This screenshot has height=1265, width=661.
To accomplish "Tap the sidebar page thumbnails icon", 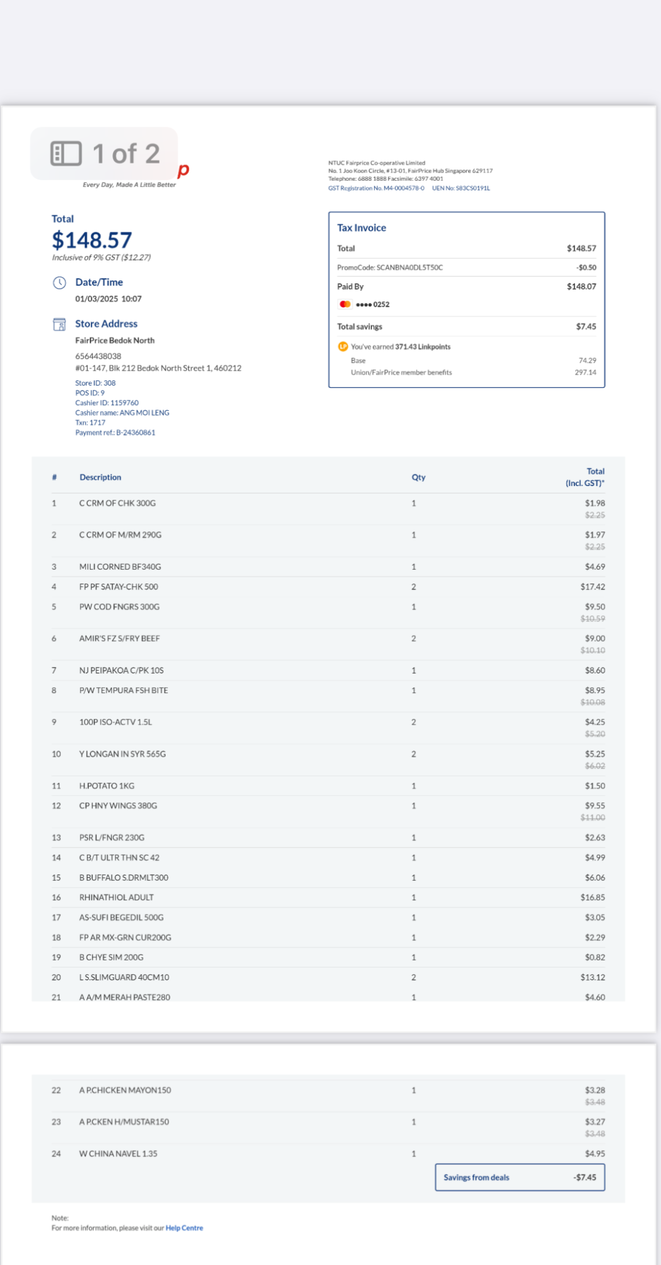I will pyautogui.click(x=66, y=154).
